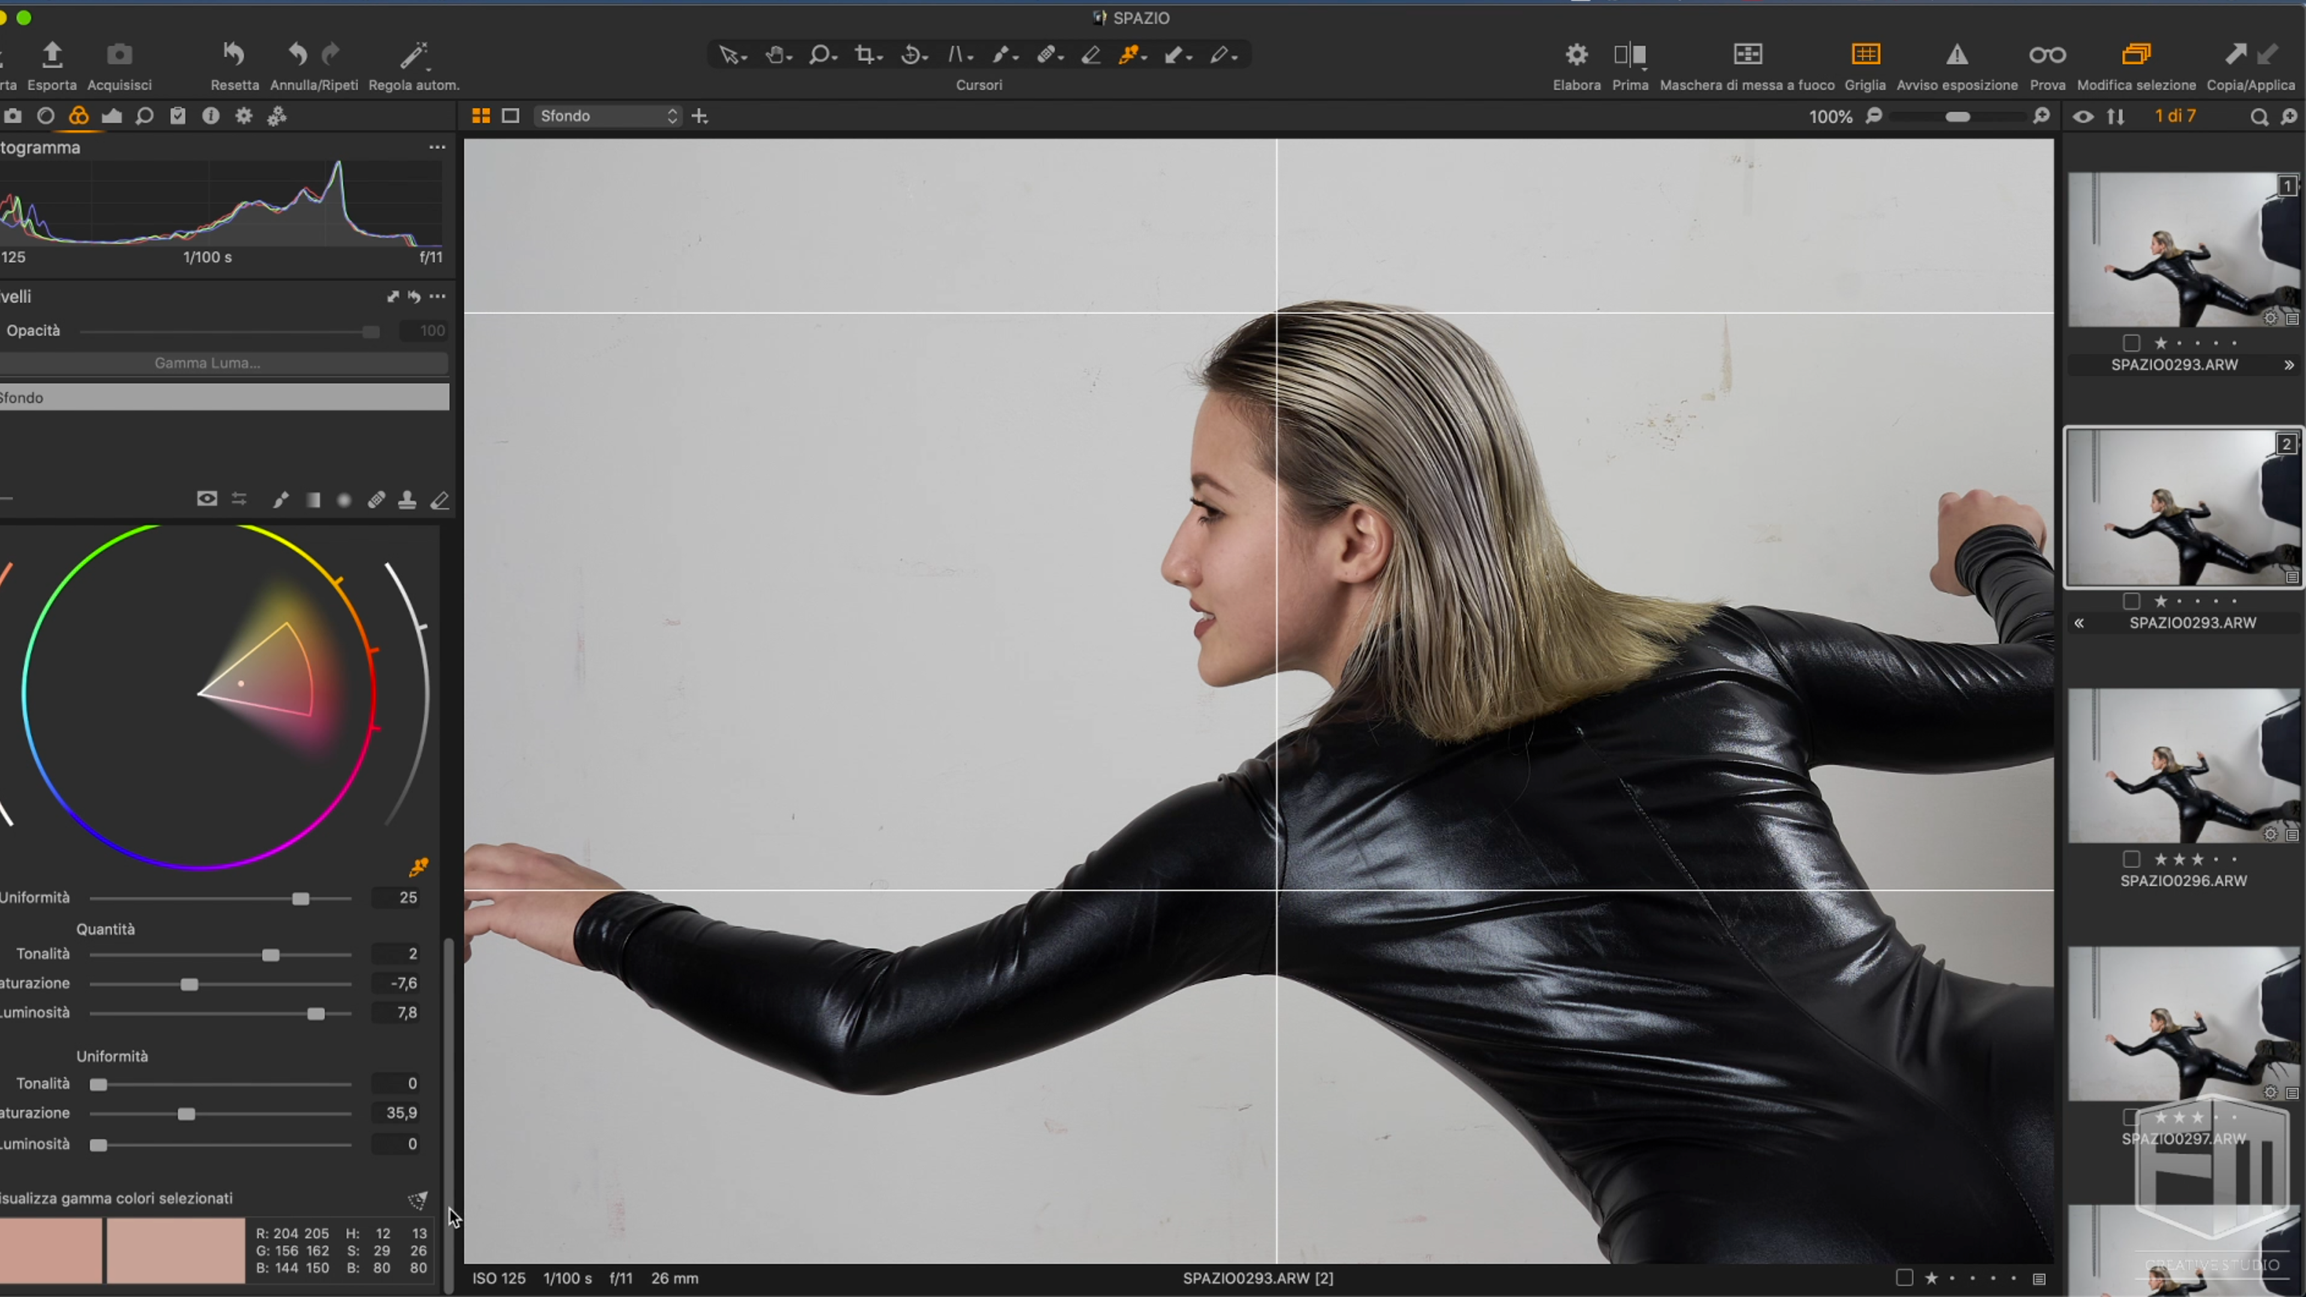
Task: Tick the color tag box under first SPAZIO0293.ARW
Action: coord(2131,343)
